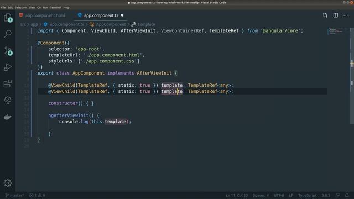Open the File menu
This screenshot has width=354, height=199.
[x=3, y=7]
